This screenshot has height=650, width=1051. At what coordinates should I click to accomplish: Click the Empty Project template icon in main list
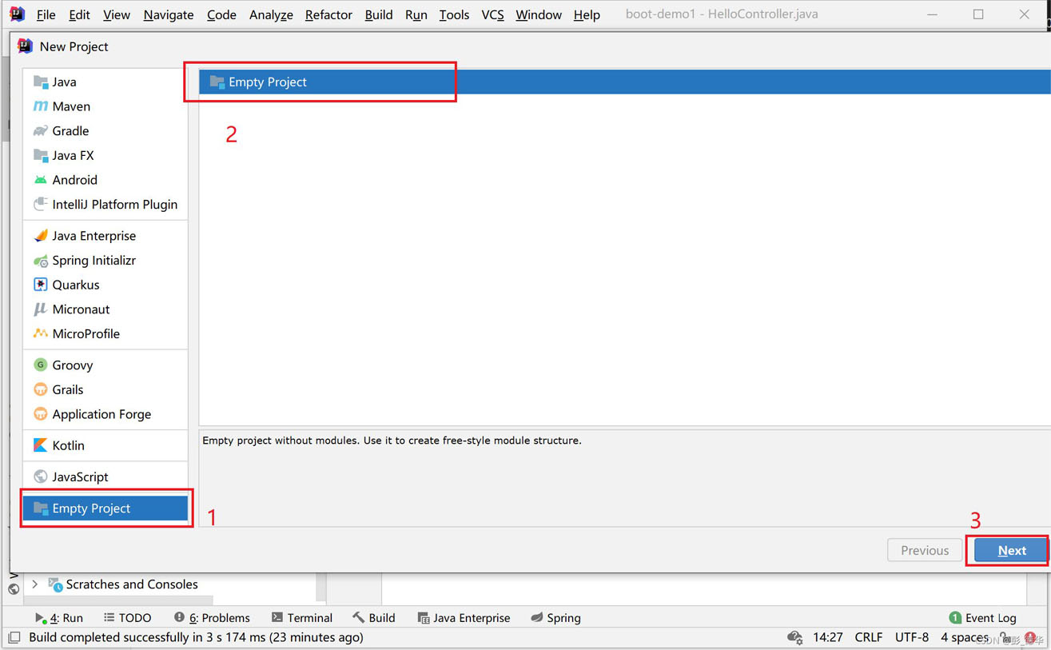tap(217, 82)
